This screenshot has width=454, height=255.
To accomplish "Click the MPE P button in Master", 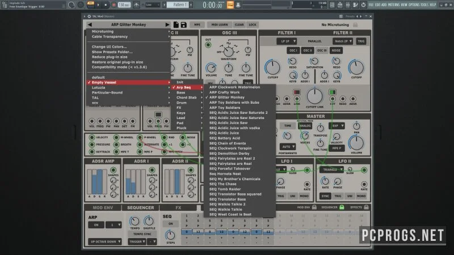I will (337, 148).
